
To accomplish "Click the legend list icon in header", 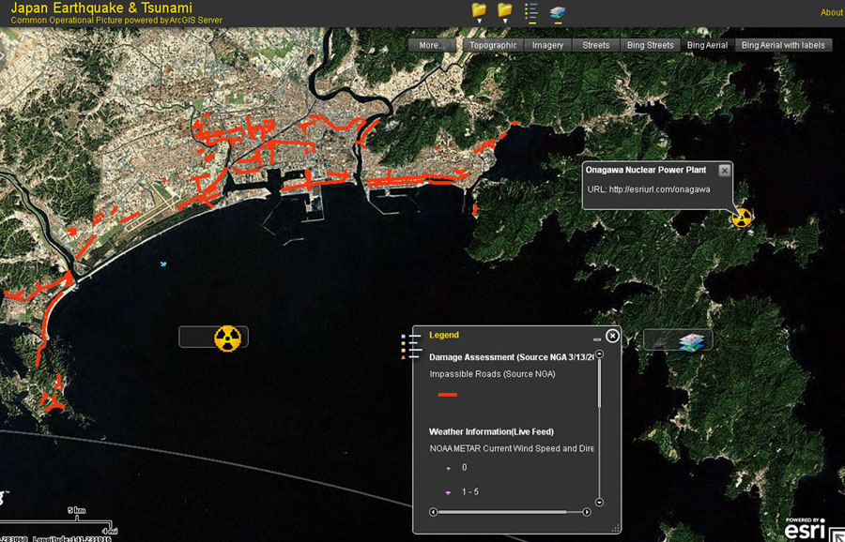I will [531, 12].
